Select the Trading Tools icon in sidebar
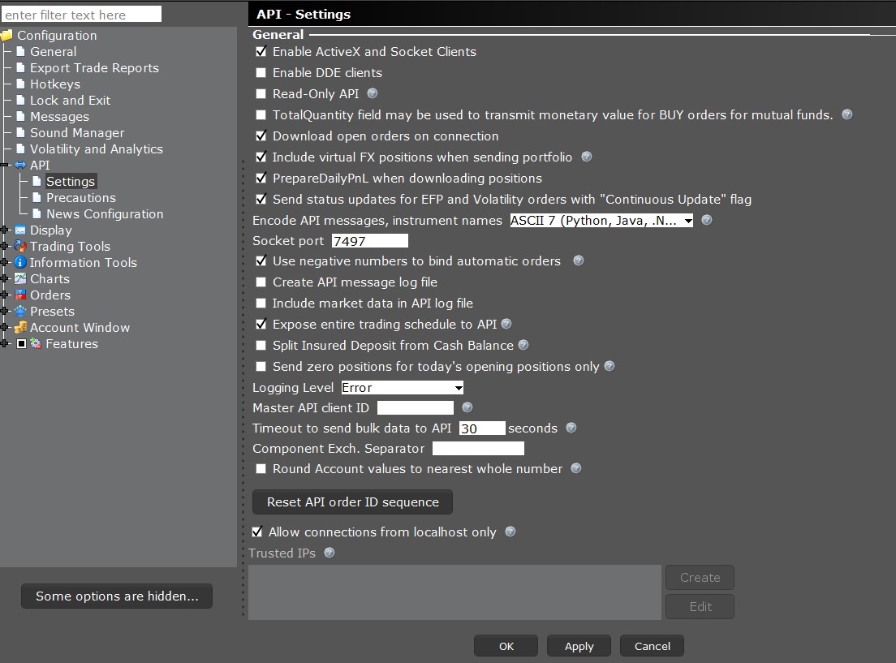Screen dimensions: 896x663 pos(21,246)
